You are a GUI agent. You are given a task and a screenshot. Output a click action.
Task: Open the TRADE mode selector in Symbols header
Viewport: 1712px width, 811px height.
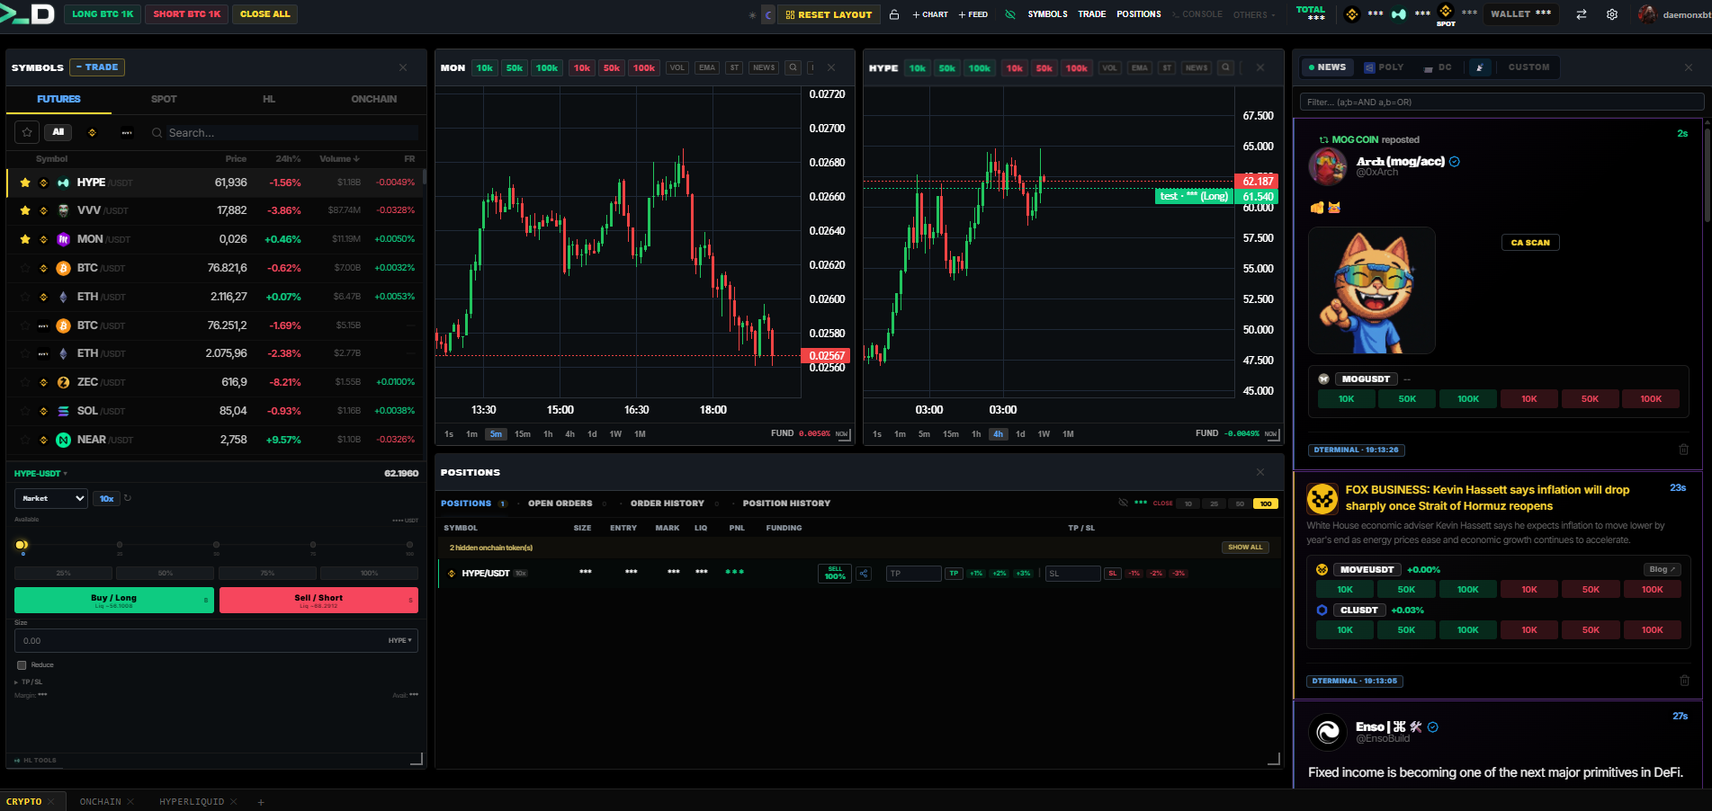(97, 67)
